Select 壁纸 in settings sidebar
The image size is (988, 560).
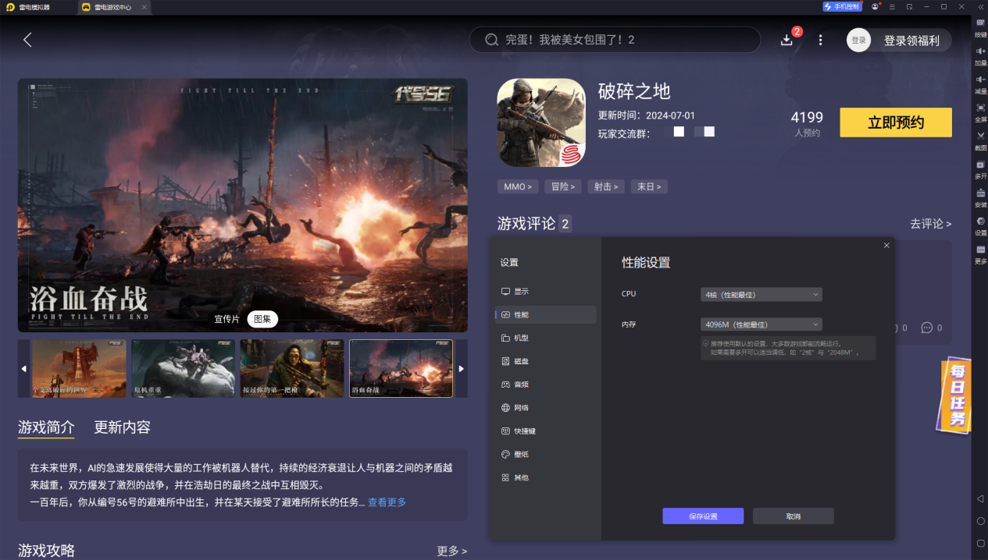[545, 454]
